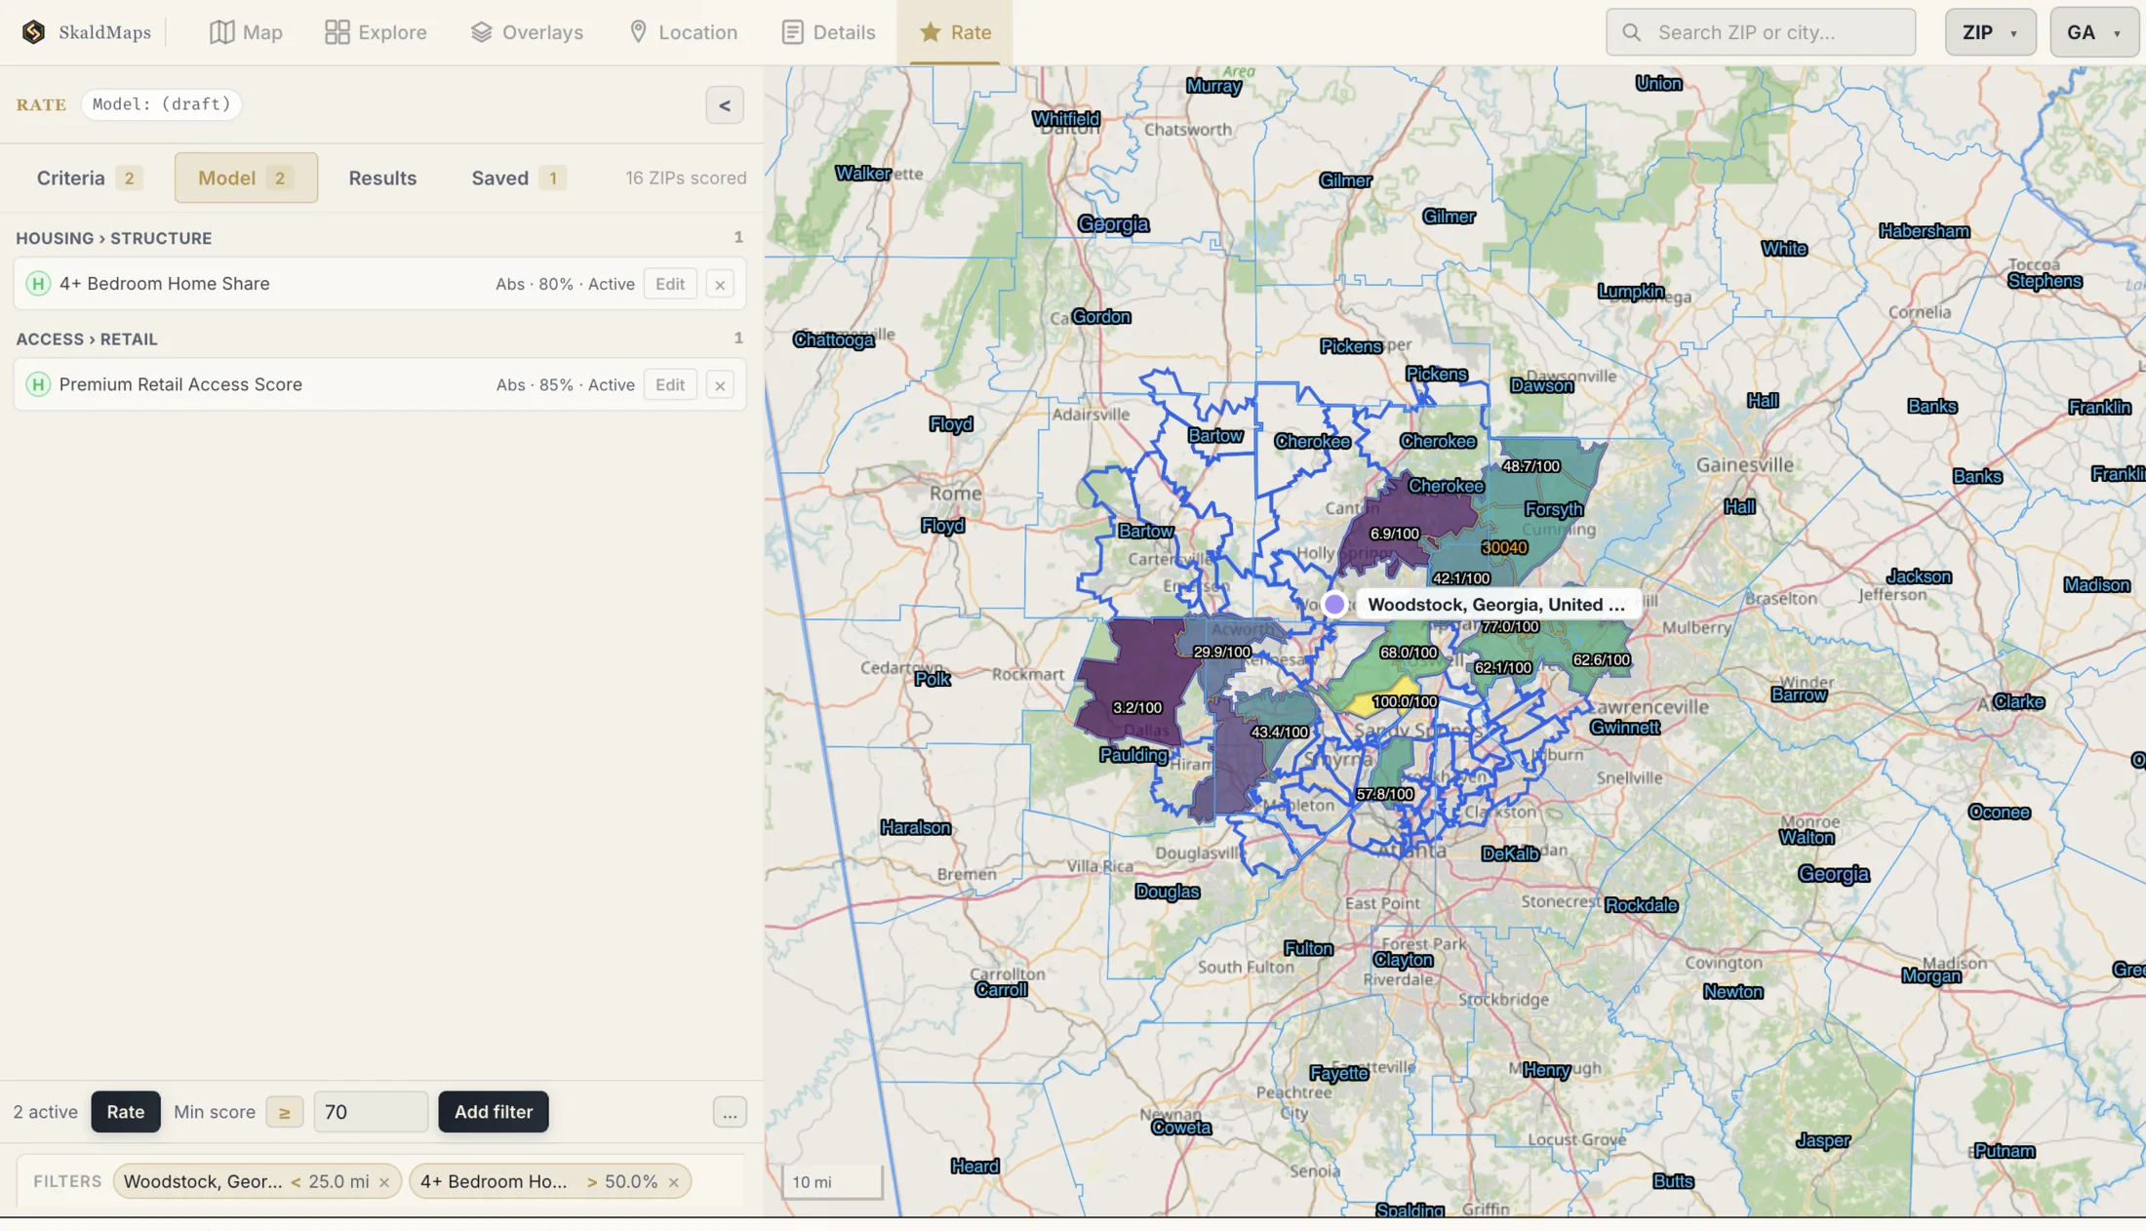The width and height of the screenshot is (2146, 1231).
Task: Click the Housing › Structure section header
Action: pos(113,238)
